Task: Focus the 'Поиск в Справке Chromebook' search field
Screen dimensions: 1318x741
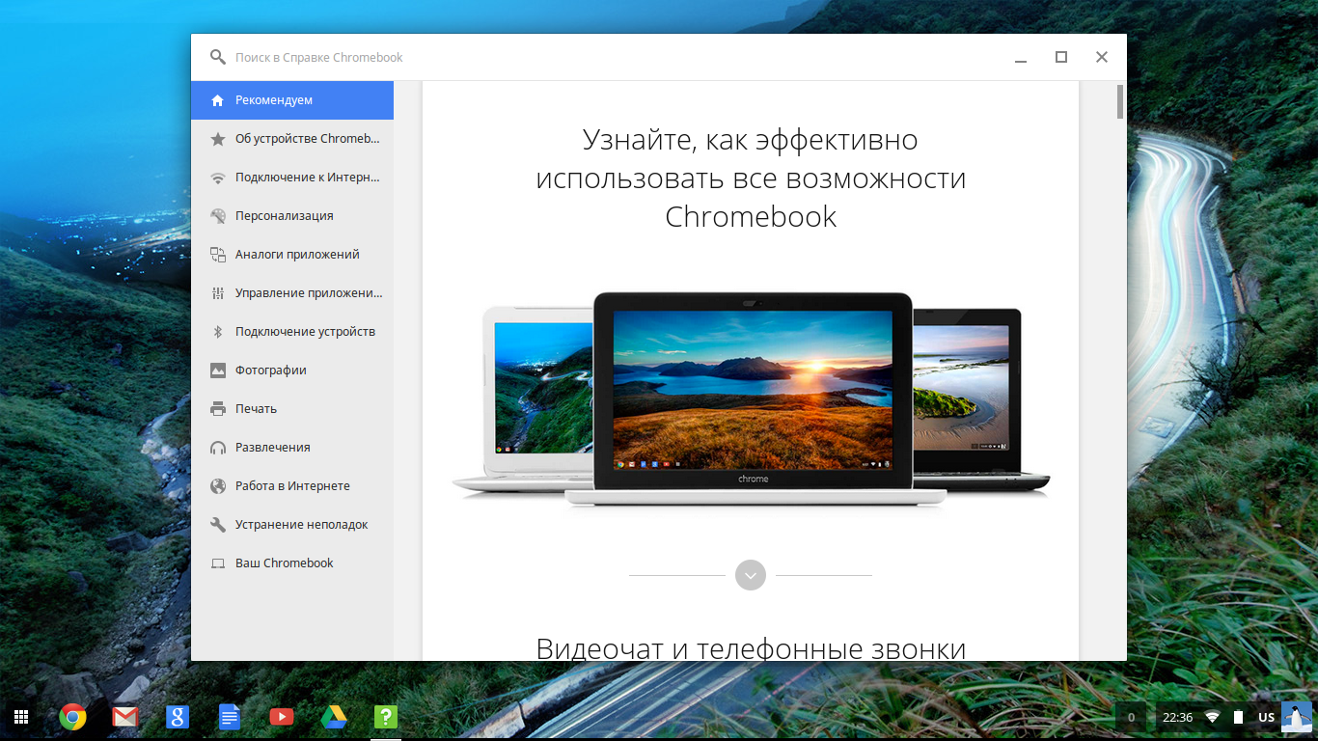Action: coord(608,58)
